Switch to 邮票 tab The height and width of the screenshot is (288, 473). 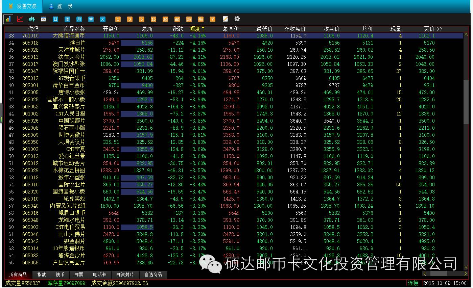pyautogui.click(x=79, y=275)
